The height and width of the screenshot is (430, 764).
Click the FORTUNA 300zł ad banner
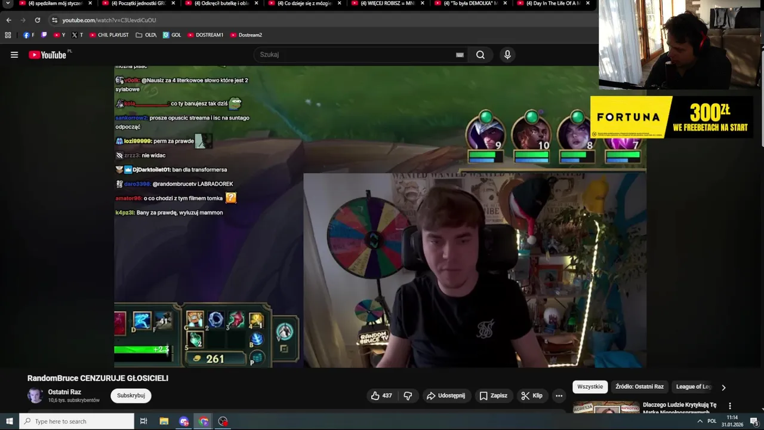pos(672,117)
